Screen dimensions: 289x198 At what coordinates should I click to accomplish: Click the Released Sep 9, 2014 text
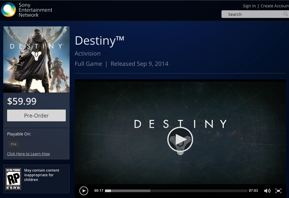click(x=139, y=64)
